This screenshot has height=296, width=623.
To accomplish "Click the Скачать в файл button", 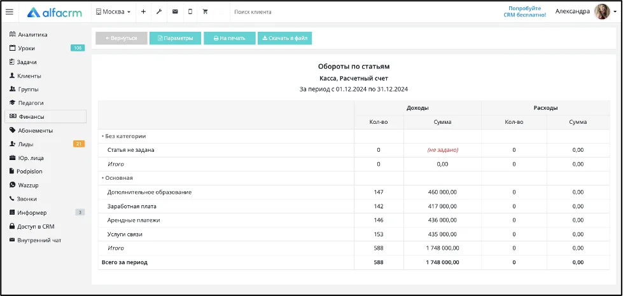I will pos(284,38).
